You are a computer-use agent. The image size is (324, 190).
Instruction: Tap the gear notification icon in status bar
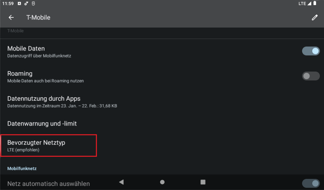tap(26, 3)
